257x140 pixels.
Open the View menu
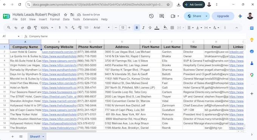[x=32, y=19]
